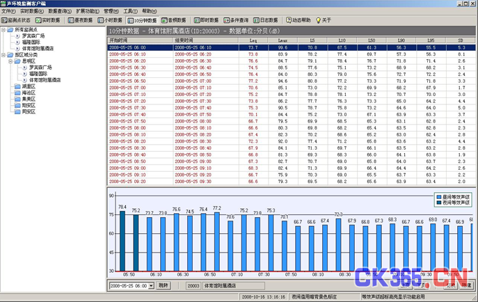Screen dimensions: 478x302
Task: Select 福隆国际 under 所有监测点
Action: (31, 42)
